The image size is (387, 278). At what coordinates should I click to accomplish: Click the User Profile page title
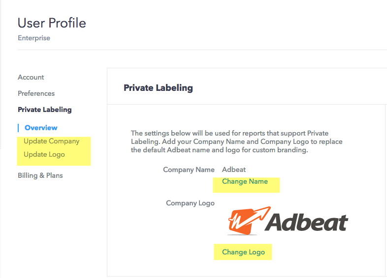[x=52, y=23]
